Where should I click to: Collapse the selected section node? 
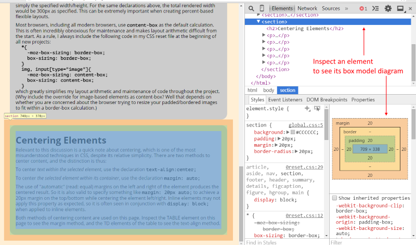(258, 21)
